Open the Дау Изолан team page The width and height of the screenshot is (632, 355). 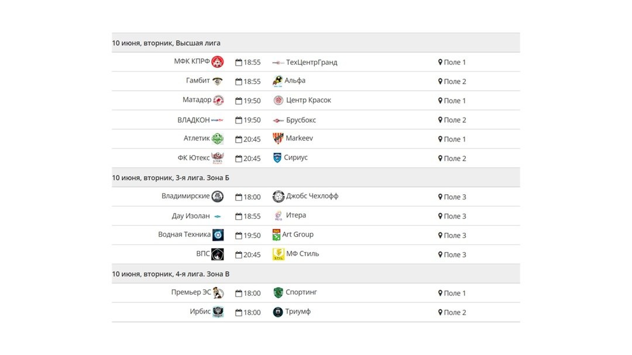coord(191,216)
